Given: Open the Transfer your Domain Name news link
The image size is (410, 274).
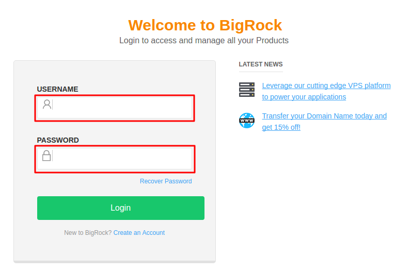Looking at the screenshot, I should (x=324, y=122).
